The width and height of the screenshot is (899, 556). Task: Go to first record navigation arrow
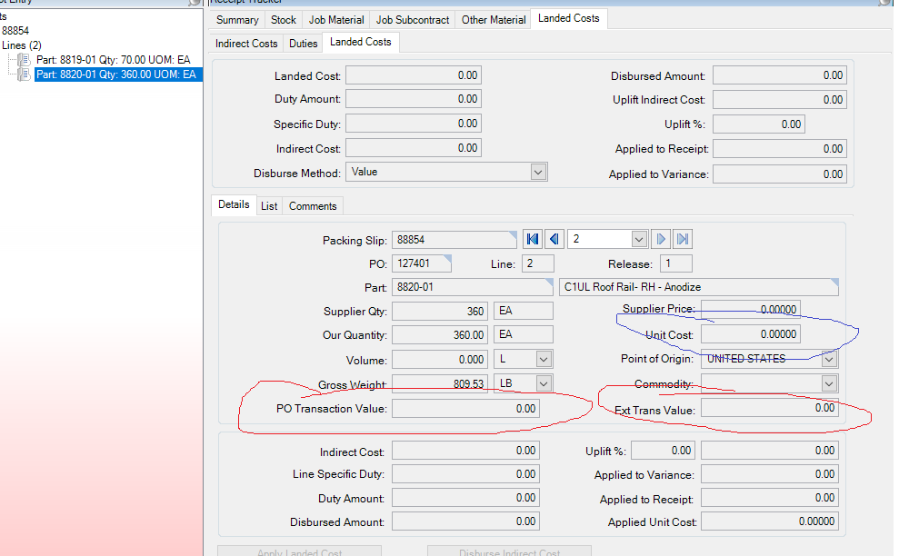tap(532, 239)
